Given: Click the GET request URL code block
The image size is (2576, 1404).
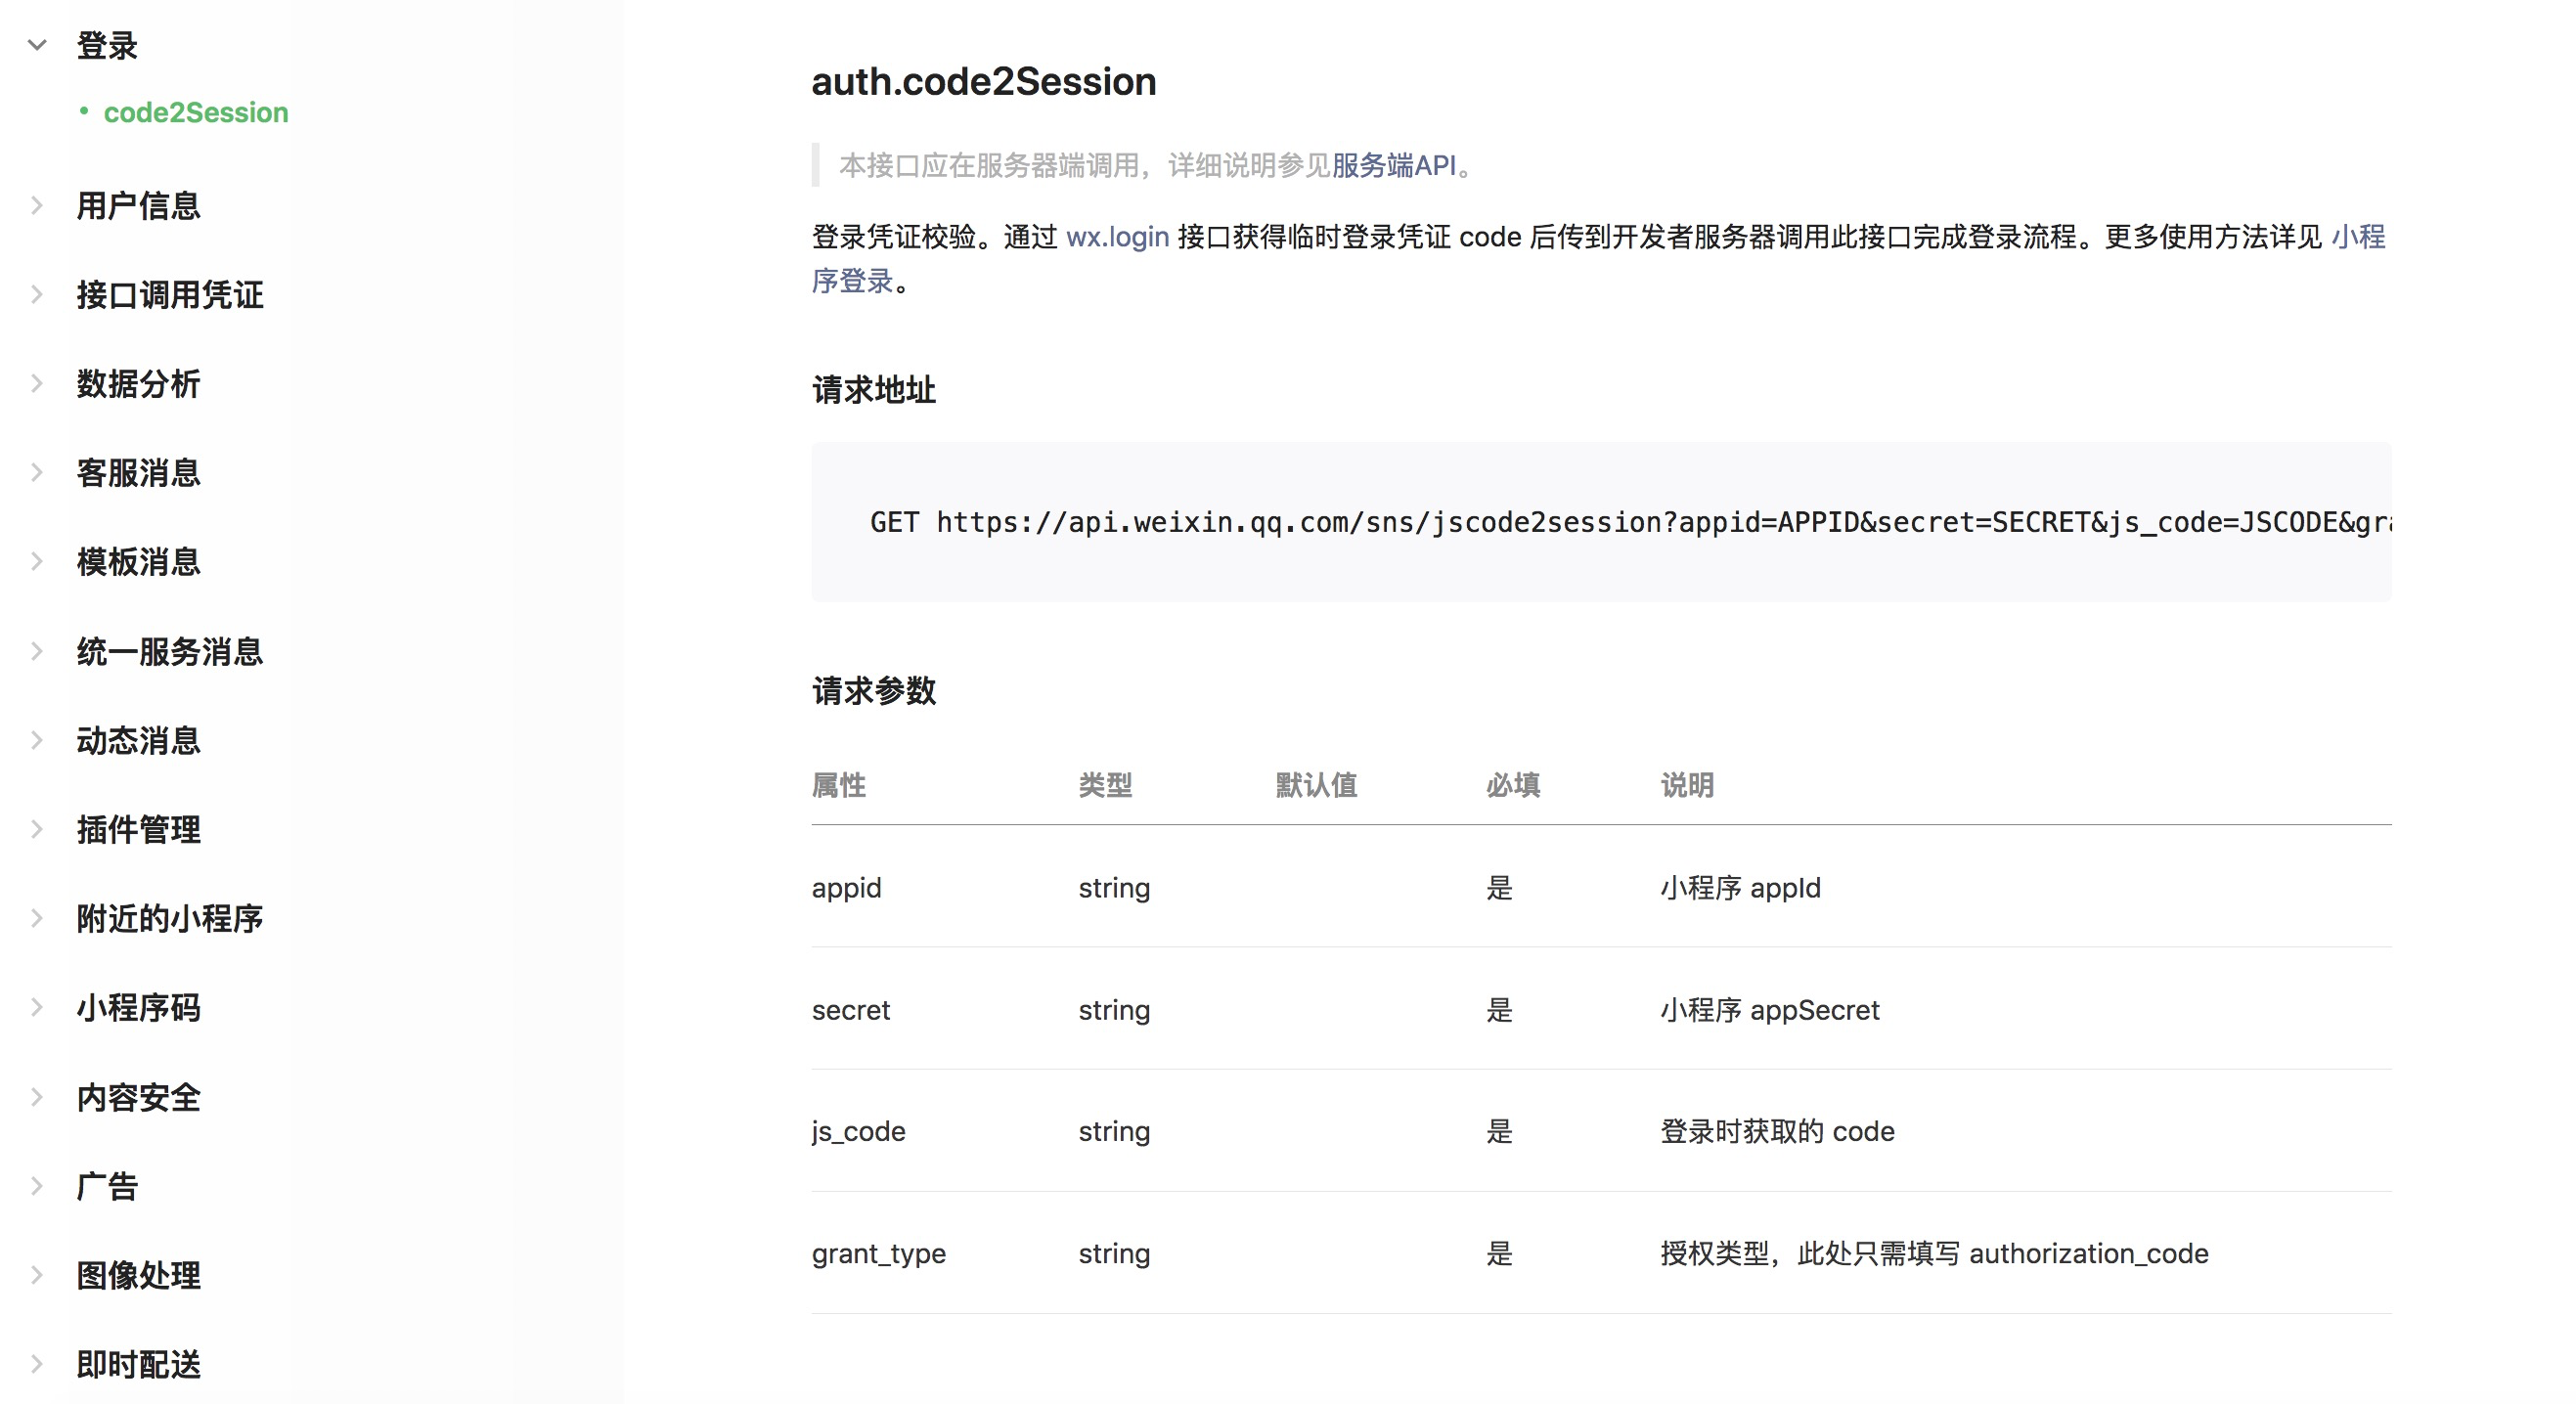Looking at the screenshot, I should tap(1600, 521).
